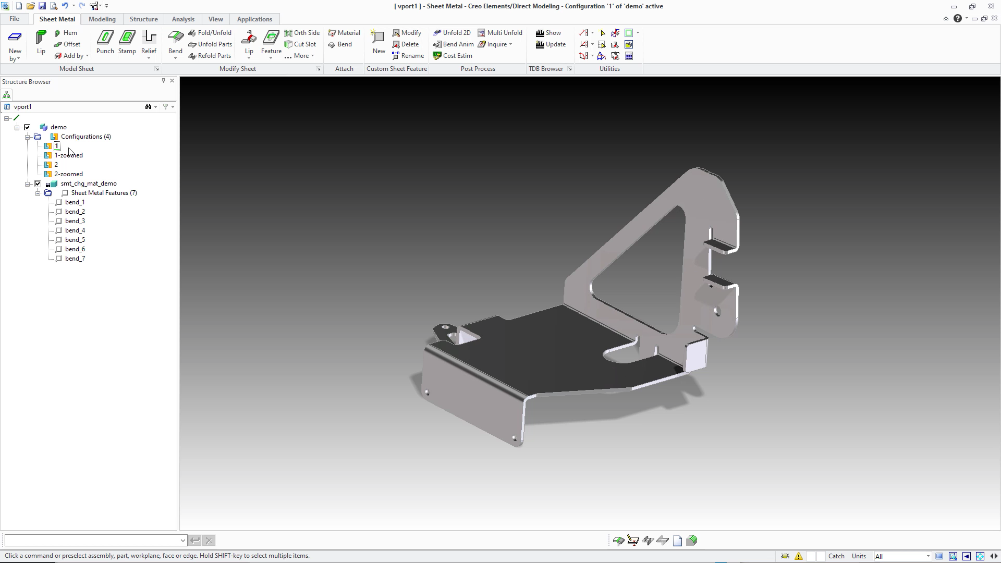This screenshot has height=563, width=1001.
Task: Click into the command line input field
Action: point(92,541)
